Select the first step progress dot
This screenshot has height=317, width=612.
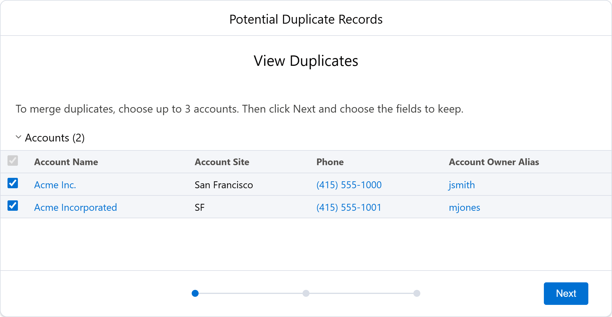point(195,293)
